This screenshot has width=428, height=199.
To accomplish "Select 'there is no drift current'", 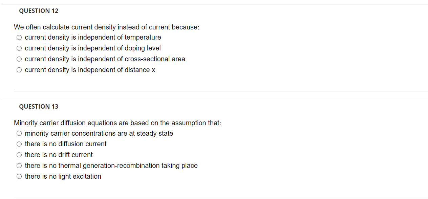I will [19, 155].
